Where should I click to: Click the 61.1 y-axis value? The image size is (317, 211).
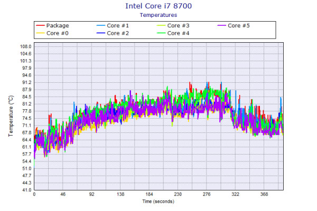click(x=27, y=147)
